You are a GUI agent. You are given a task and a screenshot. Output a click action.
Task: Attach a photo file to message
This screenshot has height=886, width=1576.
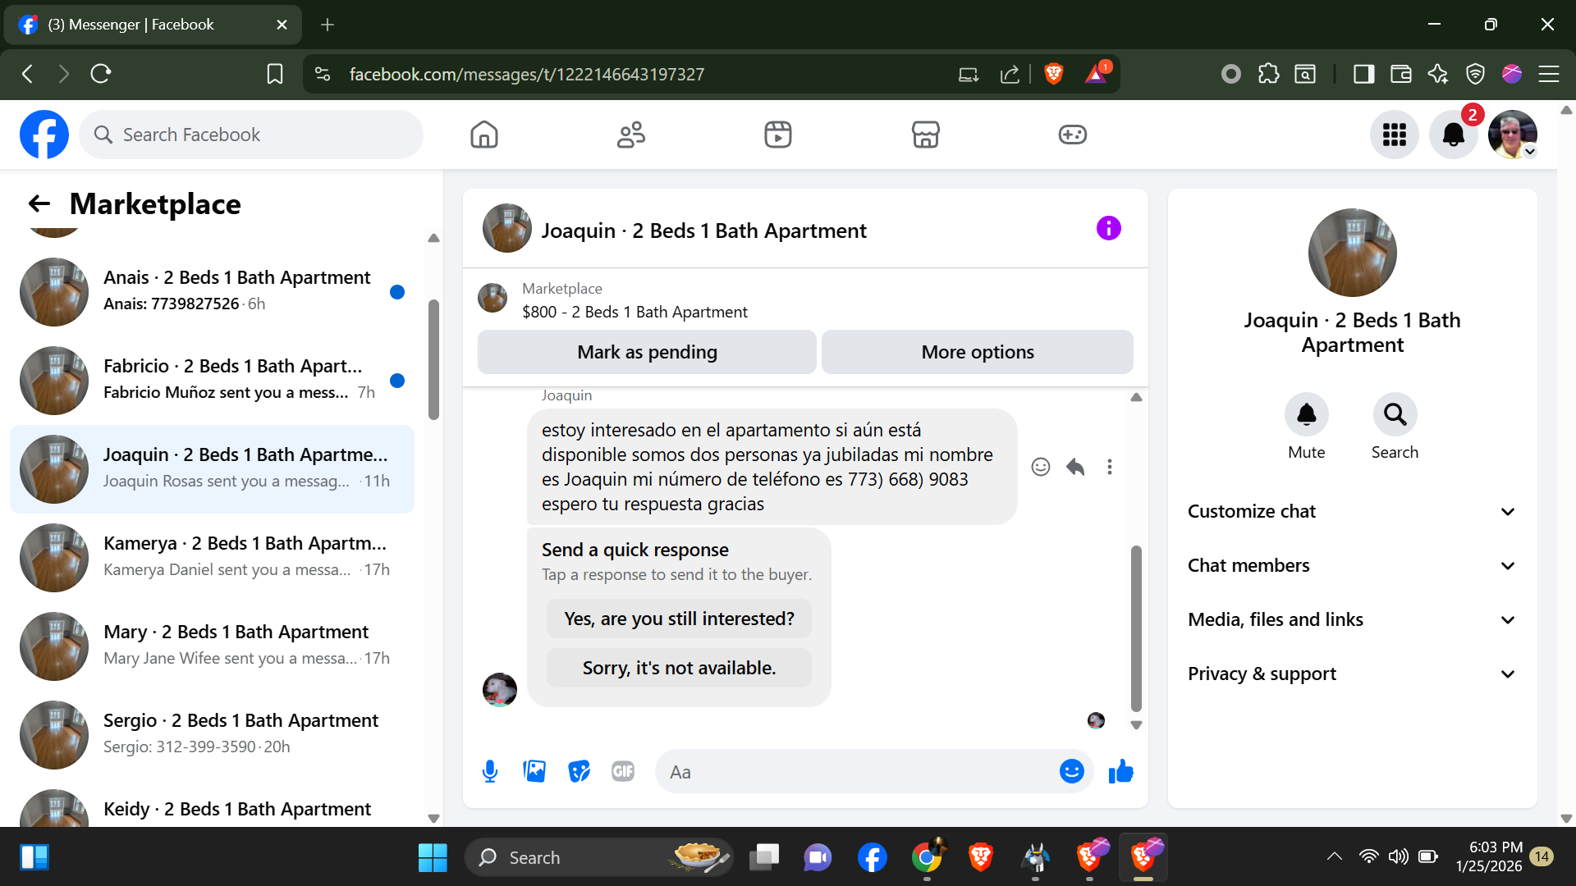(x=534, y=771)
